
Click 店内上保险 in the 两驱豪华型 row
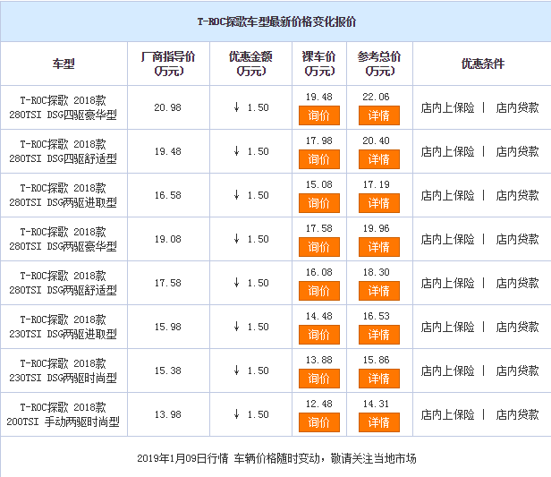coord(447,239)
